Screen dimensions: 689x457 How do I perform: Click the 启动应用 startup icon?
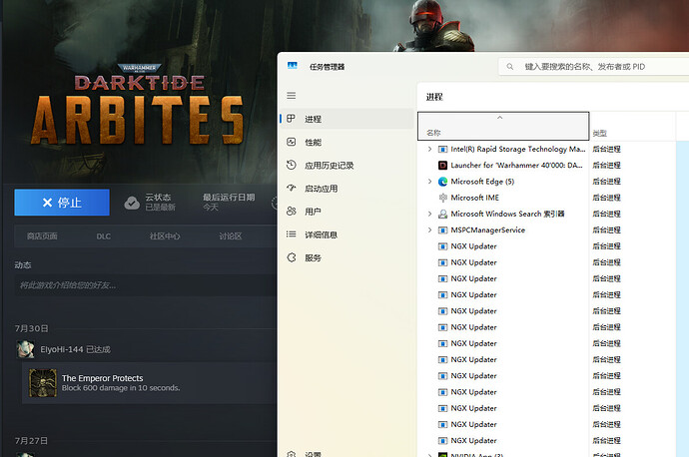[291, 188]
